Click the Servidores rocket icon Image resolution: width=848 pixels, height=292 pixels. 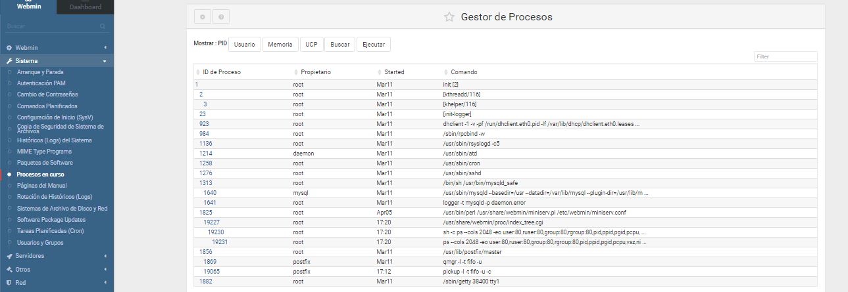9,256
